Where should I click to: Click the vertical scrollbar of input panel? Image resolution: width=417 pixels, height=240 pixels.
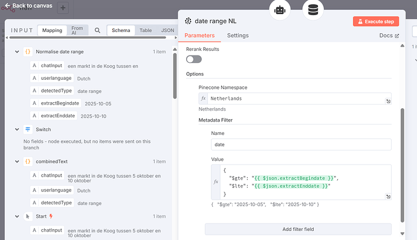175,76
